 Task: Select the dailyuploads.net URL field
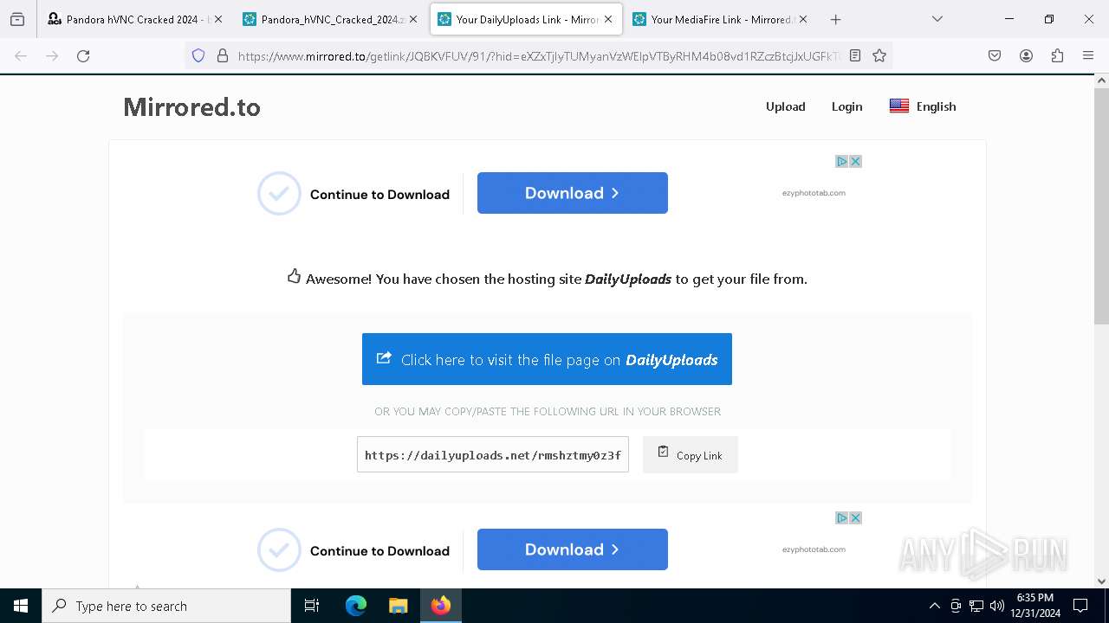tap(492, 455)
